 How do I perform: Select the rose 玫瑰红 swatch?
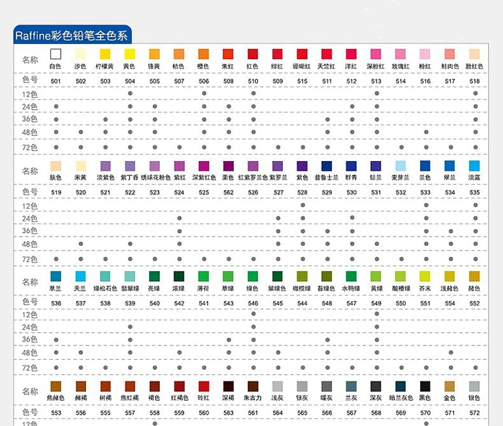coord(401,54)
